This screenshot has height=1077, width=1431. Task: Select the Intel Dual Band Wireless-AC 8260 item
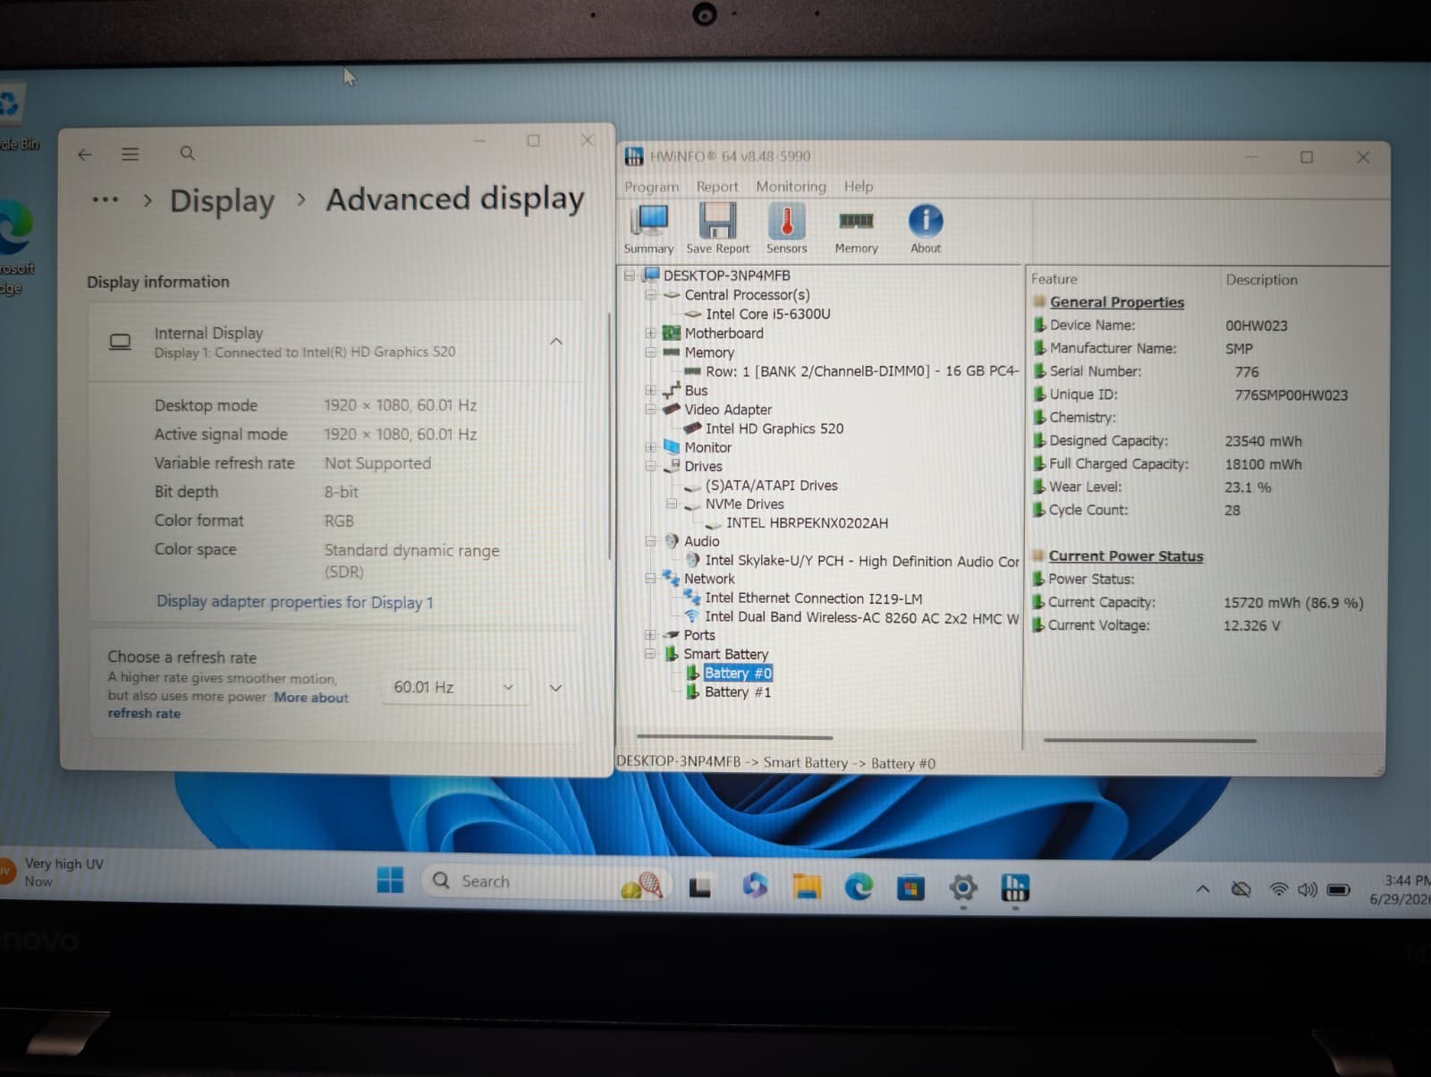(861, 617)
